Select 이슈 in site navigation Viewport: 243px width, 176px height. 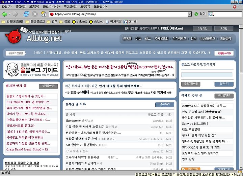pos(138,39)
